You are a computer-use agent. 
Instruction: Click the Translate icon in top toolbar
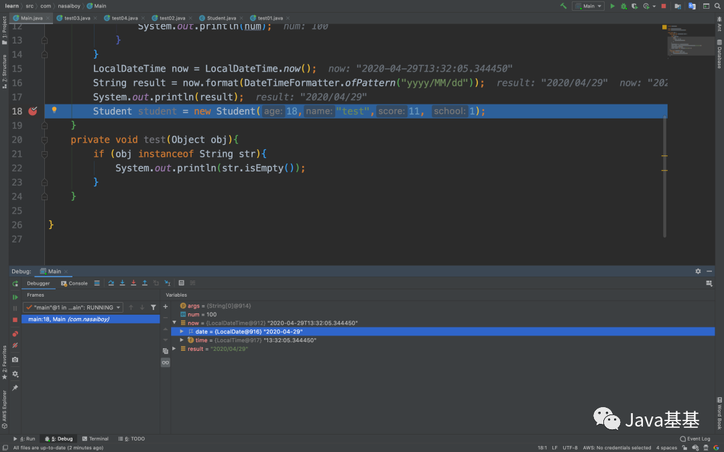point(692,6)
